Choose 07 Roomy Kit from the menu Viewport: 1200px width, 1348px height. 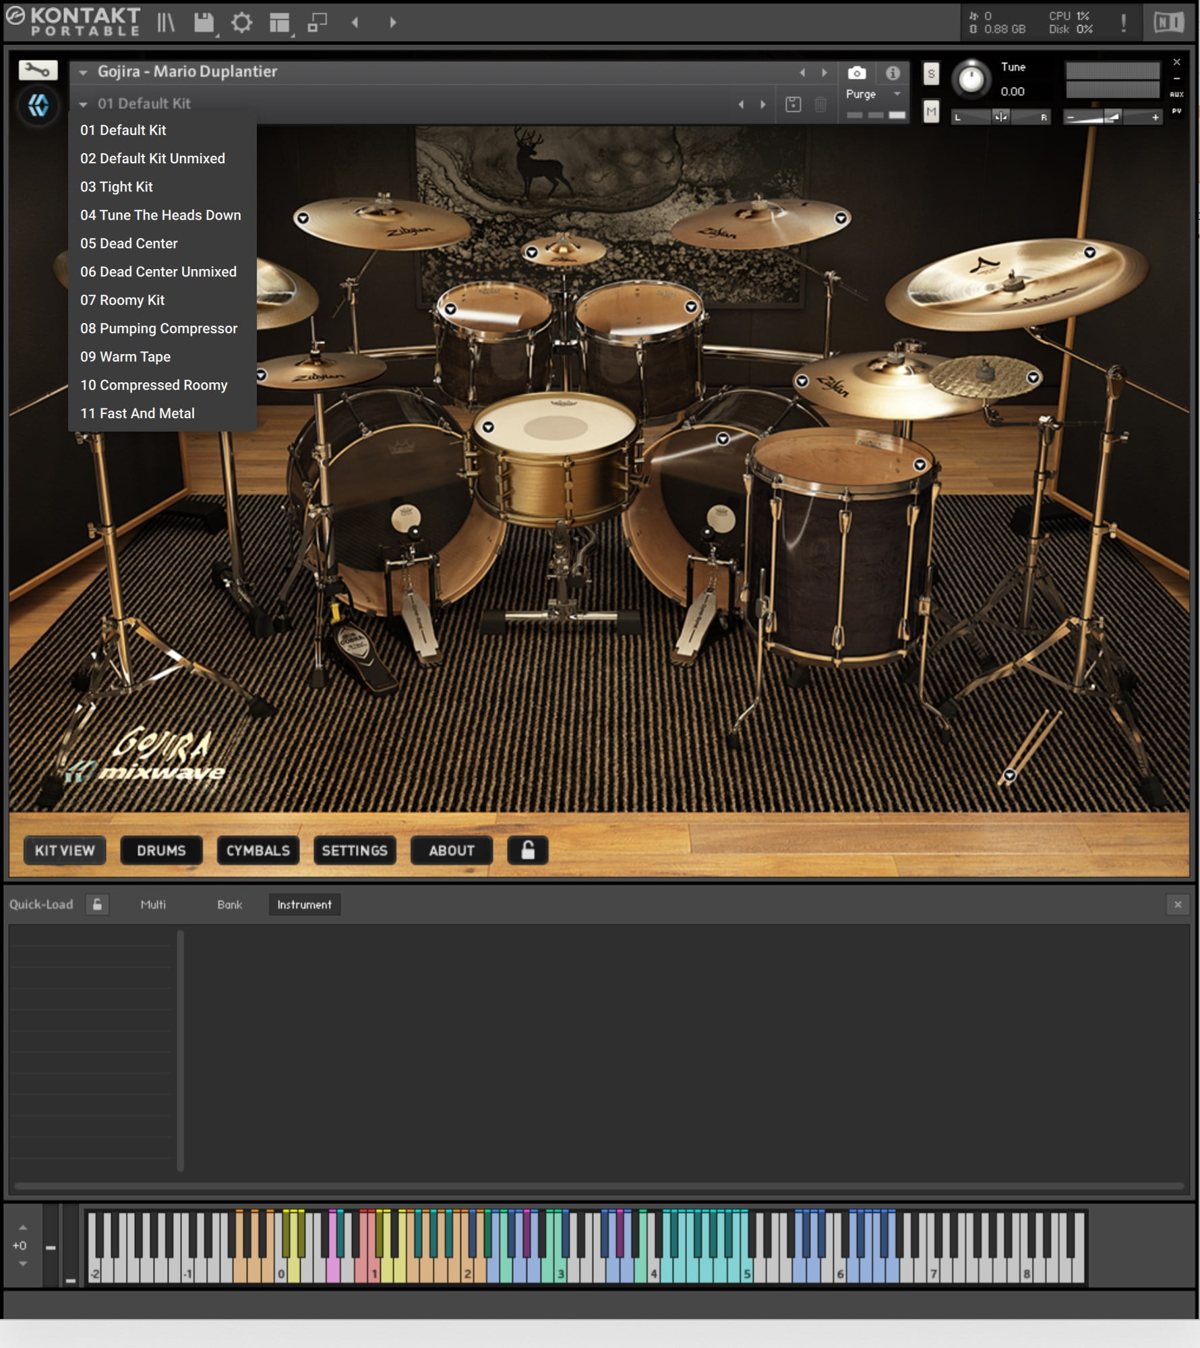click(x=162, y=300)
